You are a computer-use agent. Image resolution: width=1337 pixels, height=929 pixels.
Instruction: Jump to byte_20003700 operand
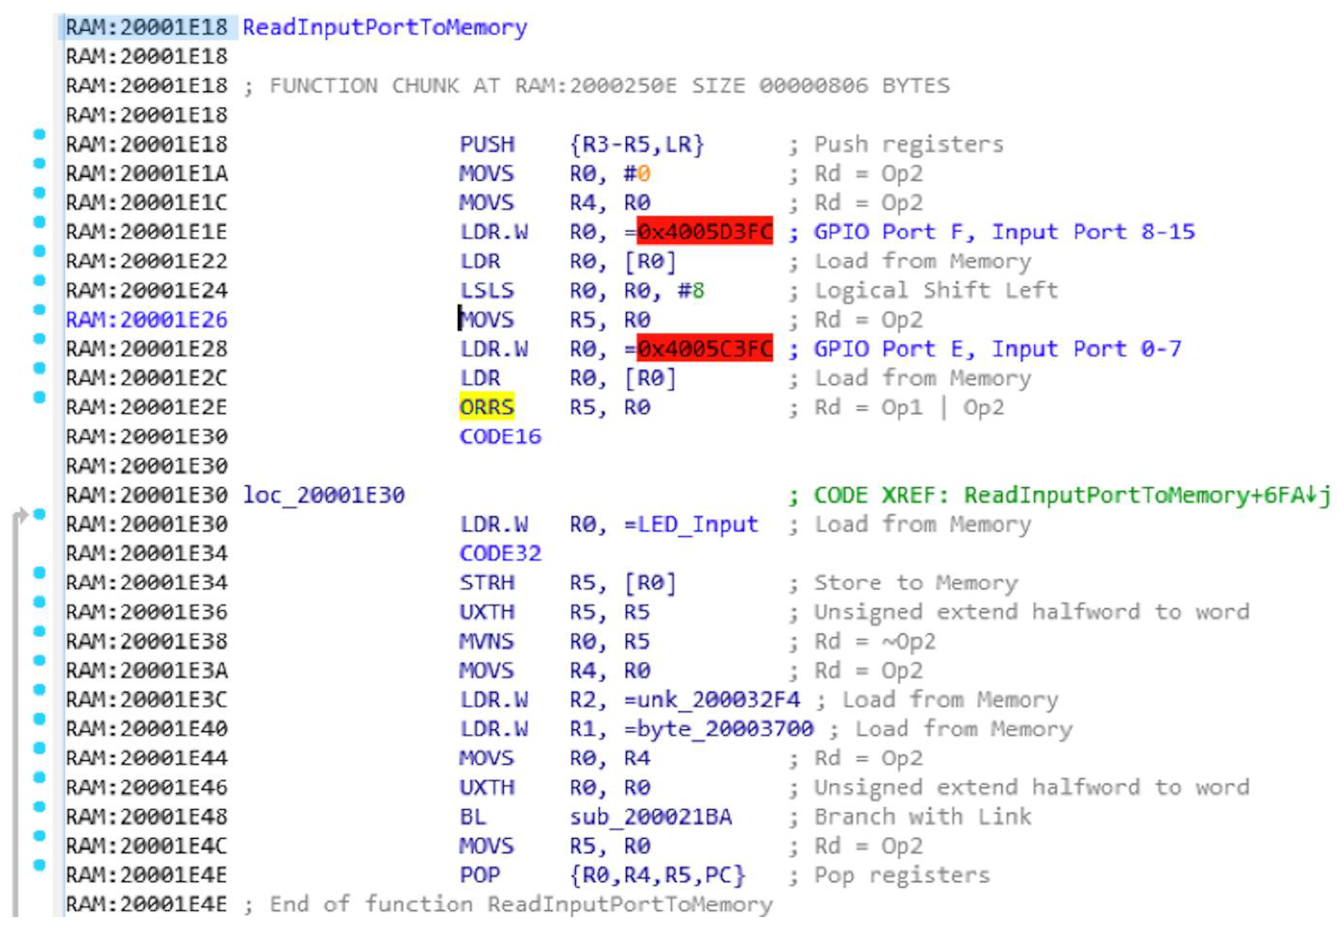coord(725,729)
